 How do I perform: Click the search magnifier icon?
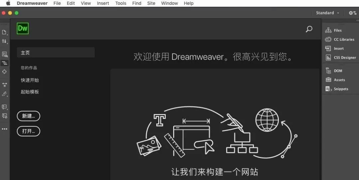[309, 29]
